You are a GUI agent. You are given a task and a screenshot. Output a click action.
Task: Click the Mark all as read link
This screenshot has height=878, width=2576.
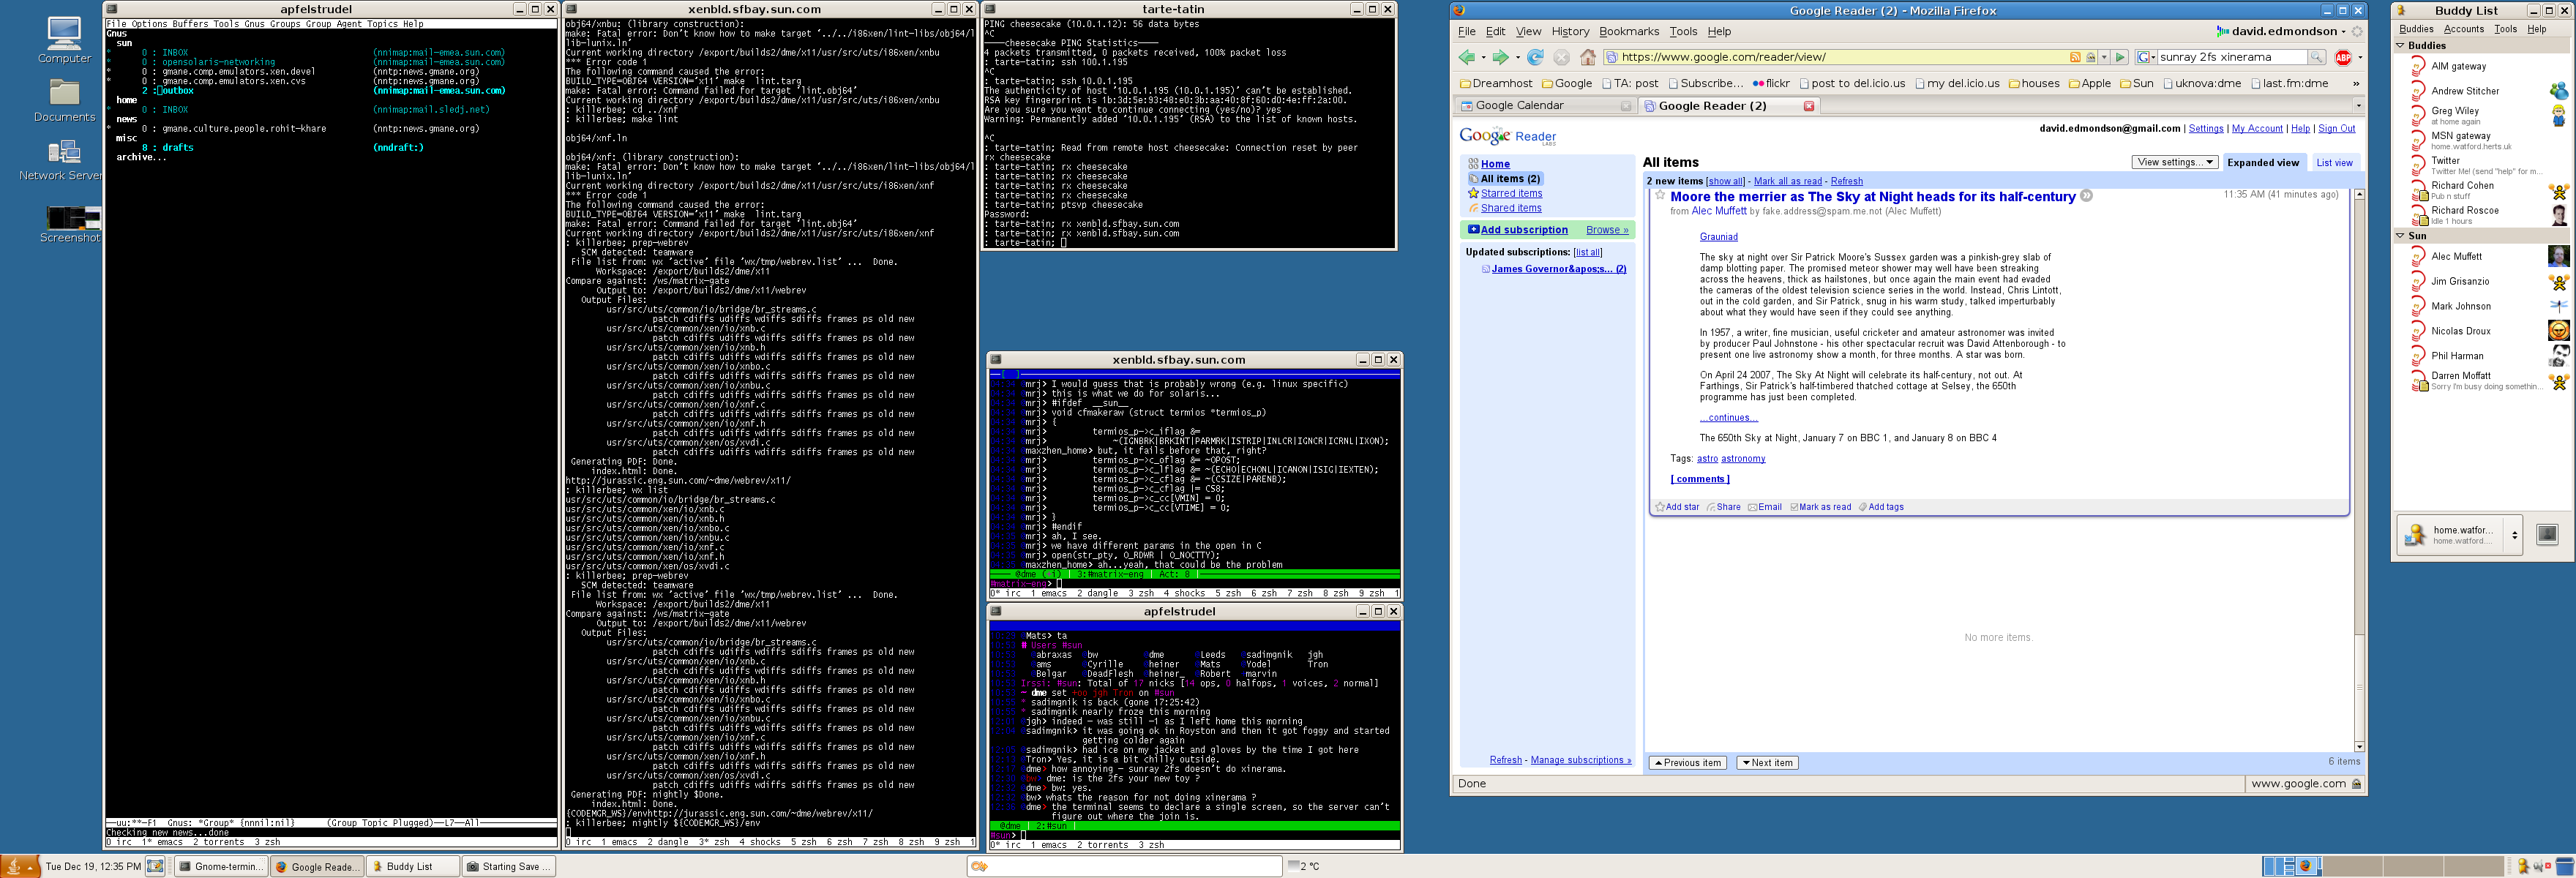1787,181
